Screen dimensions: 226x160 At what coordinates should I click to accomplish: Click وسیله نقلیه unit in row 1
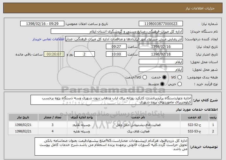[82, 125]
